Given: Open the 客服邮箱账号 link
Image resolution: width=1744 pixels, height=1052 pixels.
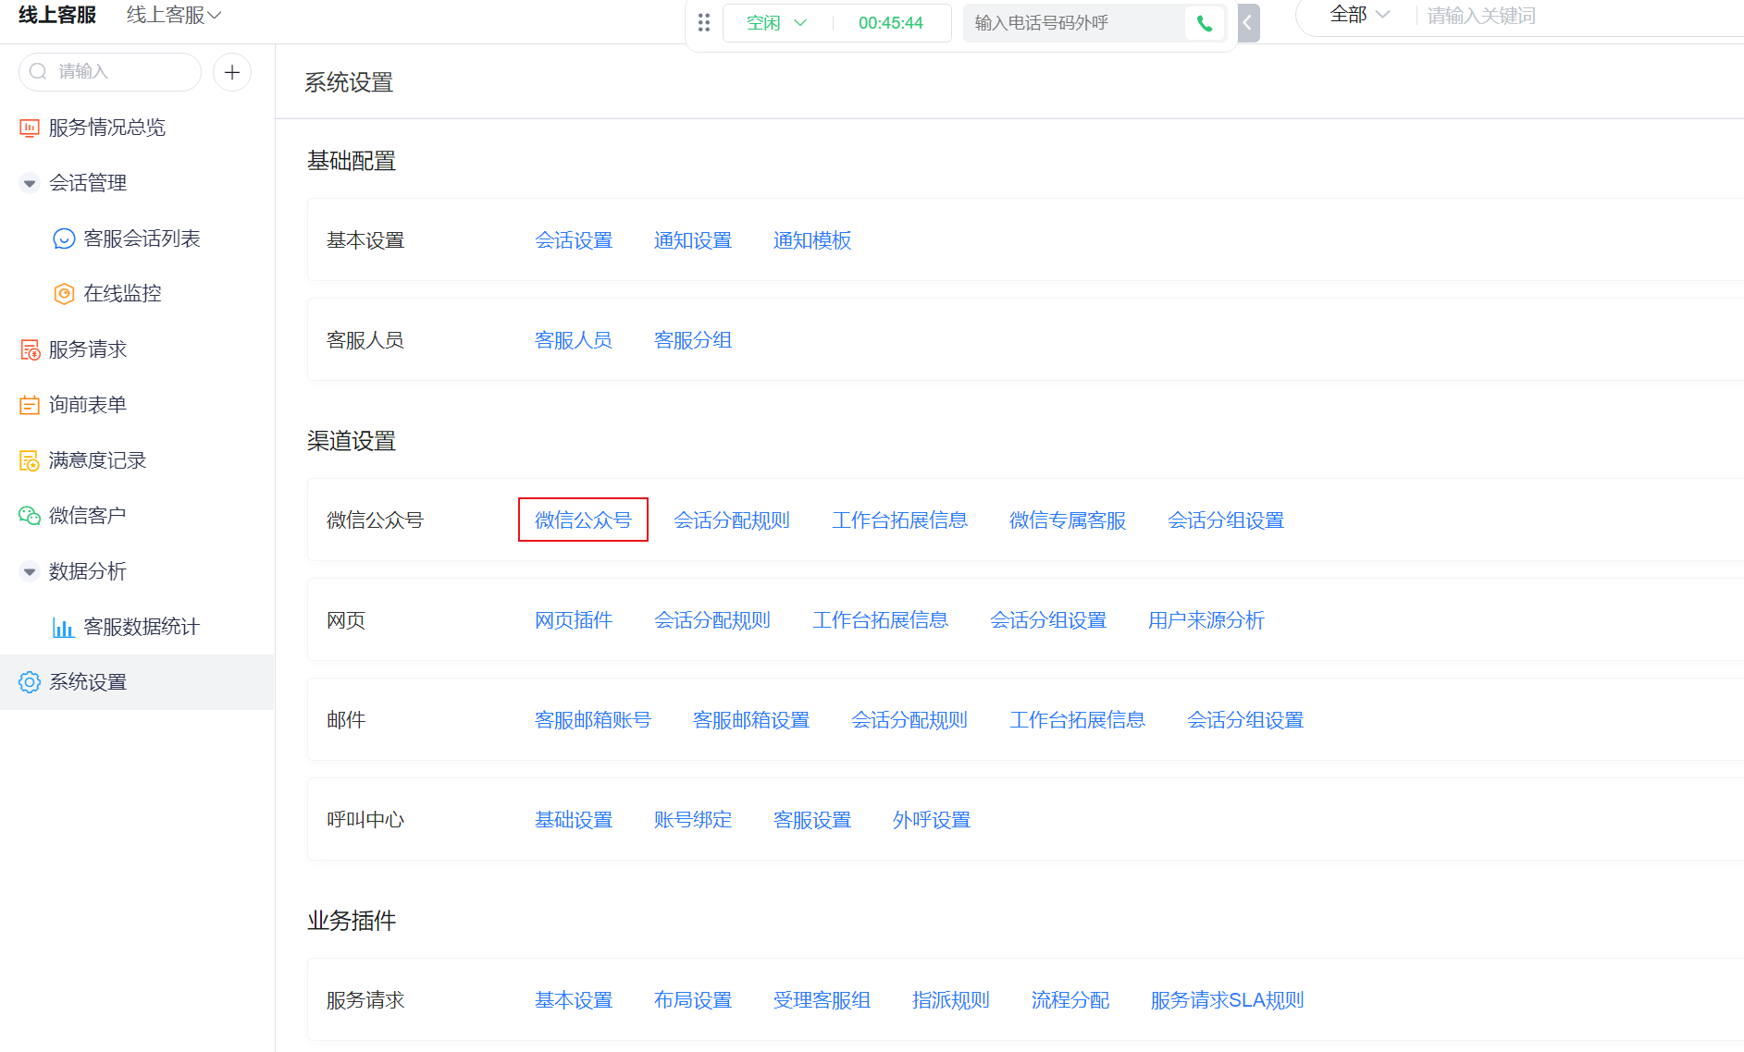Looking at the screenshot, I should click(x=593, y=720).
